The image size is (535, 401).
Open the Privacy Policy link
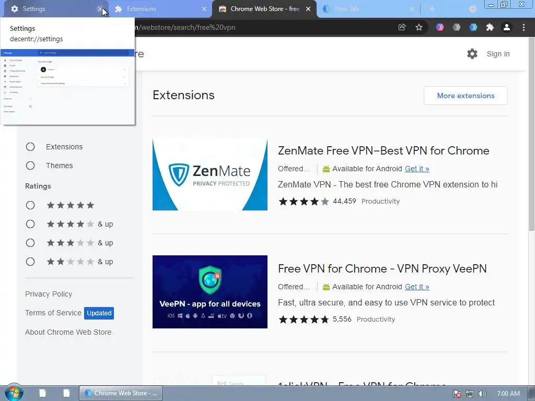pos(49,294)
